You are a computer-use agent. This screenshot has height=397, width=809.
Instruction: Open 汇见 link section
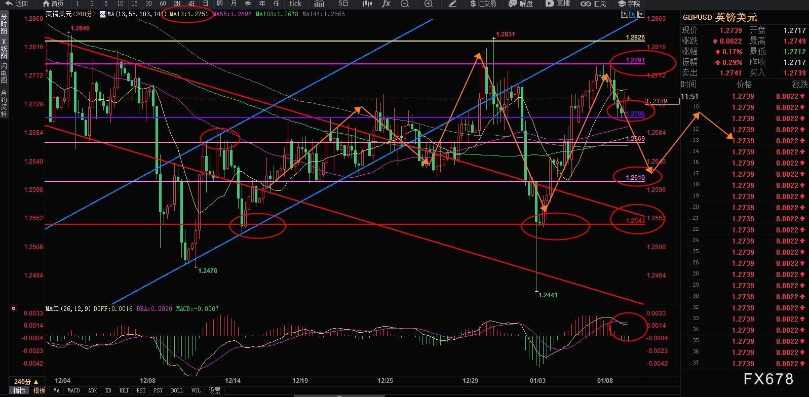(594, 4)
